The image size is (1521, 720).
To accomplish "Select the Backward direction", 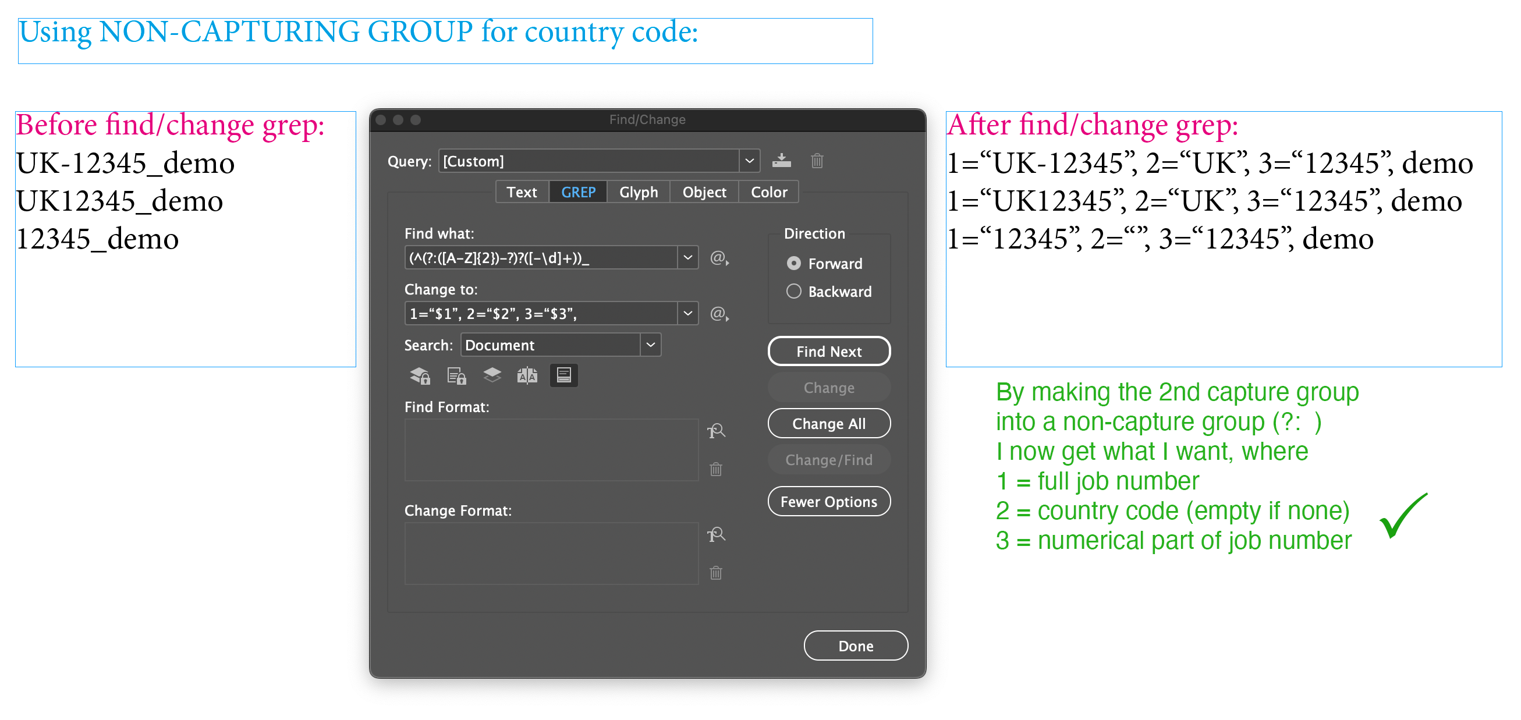I will point(794,291).
